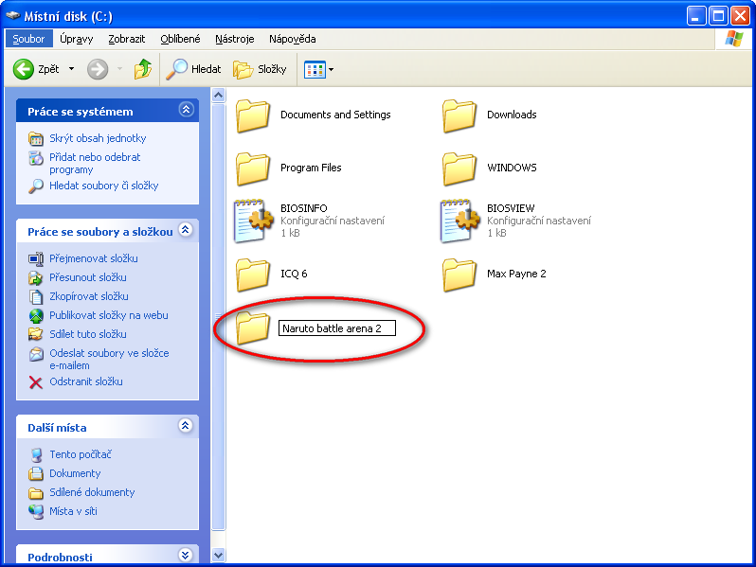Image resolution: width=756 pixels, height=567 pixels.
Task: Click the Sdílet tuto složku hand-folder icon
Action: coord(36,334)
